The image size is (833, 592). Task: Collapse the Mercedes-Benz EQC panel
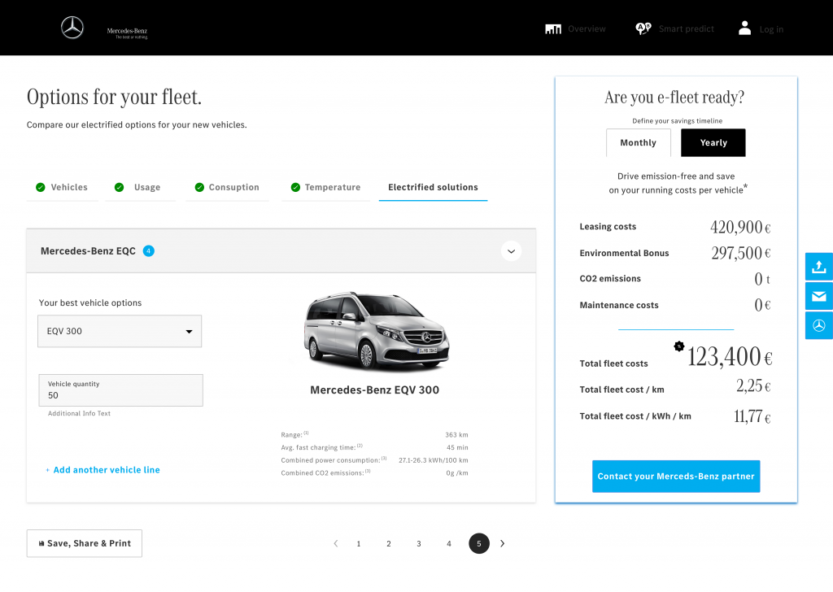pos(511,250)
